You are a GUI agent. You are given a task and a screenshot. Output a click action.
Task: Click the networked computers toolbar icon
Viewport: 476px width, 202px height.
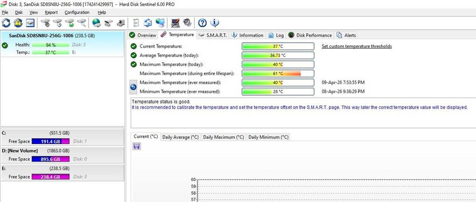click(x=160, y=22)
